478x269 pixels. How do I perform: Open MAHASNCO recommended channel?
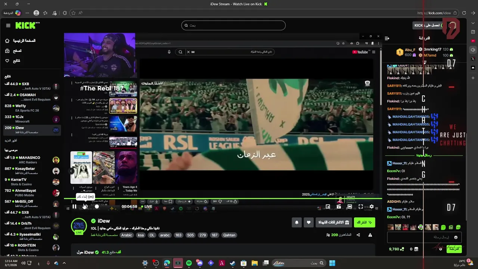(32, 160)
